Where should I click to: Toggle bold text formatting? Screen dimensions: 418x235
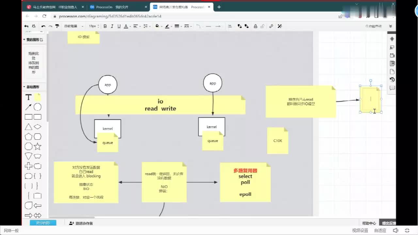tap(105, 26)
